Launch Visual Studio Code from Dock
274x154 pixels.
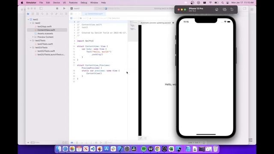click(x=92, y=149)
